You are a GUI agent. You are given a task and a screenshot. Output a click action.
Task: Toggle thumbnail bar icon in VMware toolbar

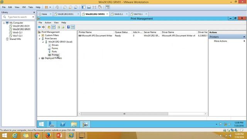[x=89, y=7]
